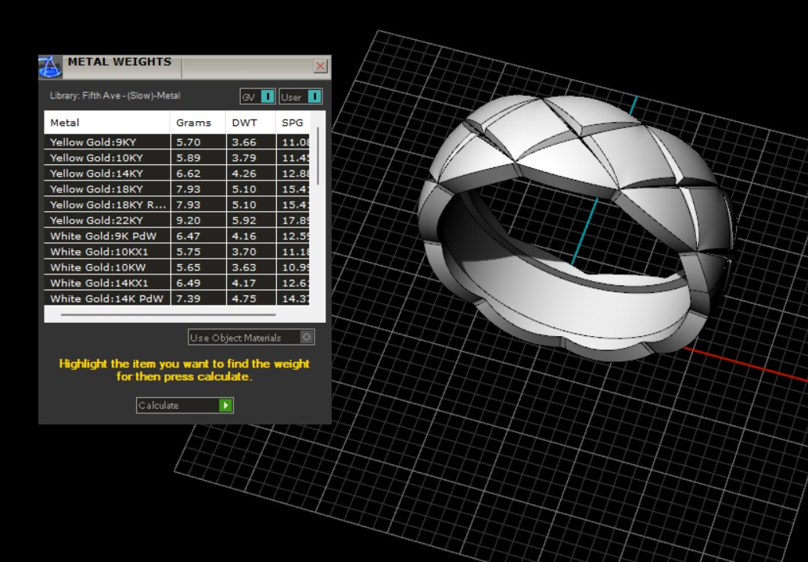Click the DWT column header

(x=251, y=123)
